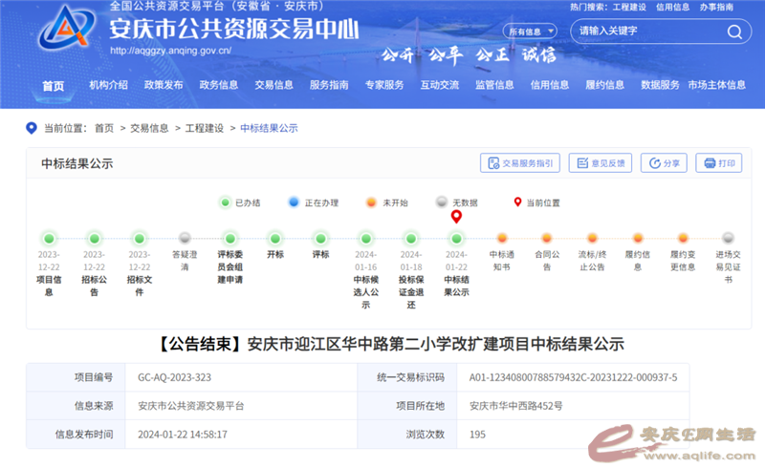Click the 工程建设 hot search link
Viewport: 765px width, 468px height.
pyautogui.click(x=630, y=7)
